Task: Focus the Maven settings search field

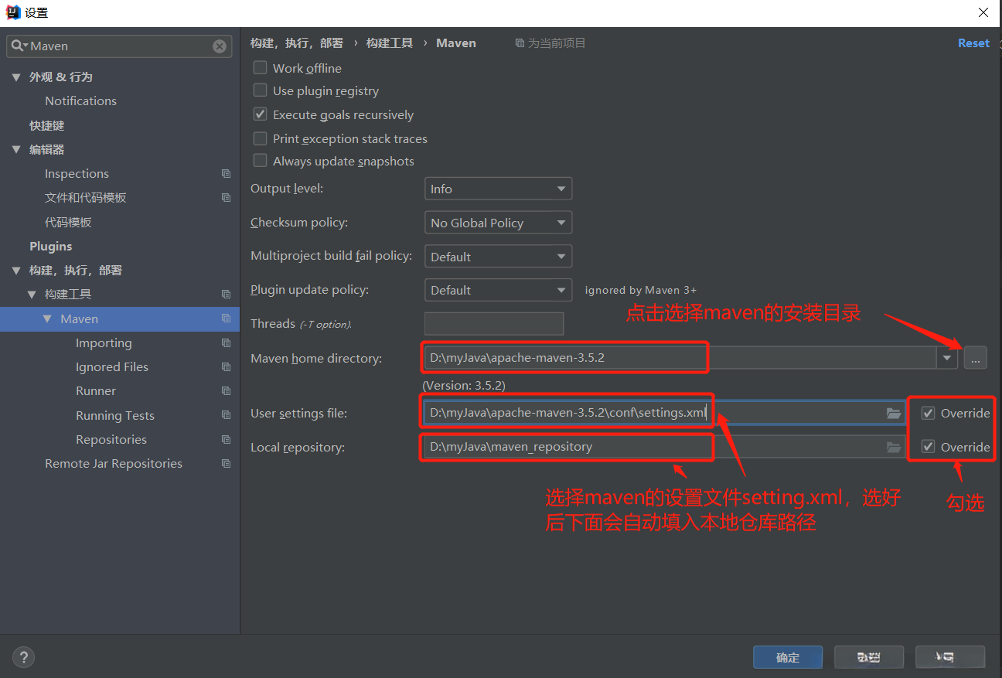Action: (119, 46)
